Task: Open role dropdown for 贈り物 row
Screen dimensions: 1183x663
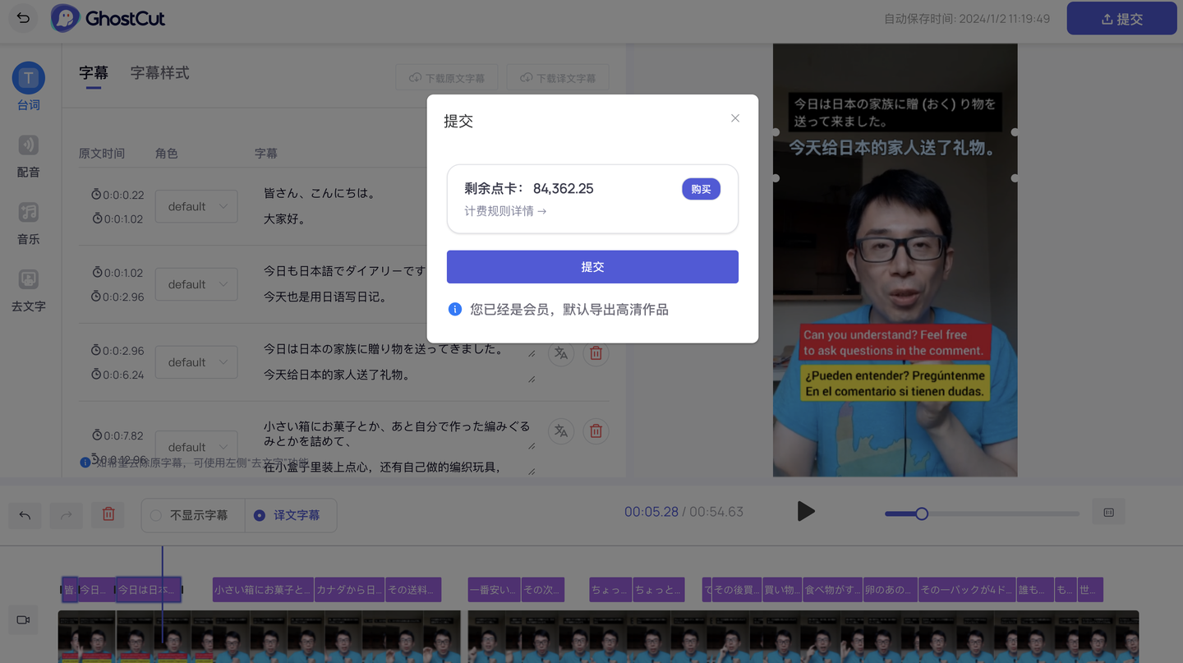Action: [x=196, y=361]
